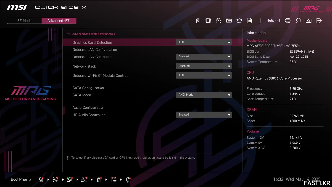Open Help (F1)

(274, 20)
